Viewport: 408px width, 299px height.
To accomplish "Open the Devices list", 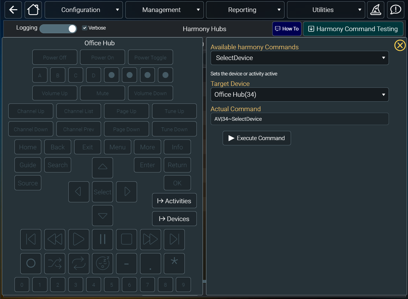I will [174, 219].
